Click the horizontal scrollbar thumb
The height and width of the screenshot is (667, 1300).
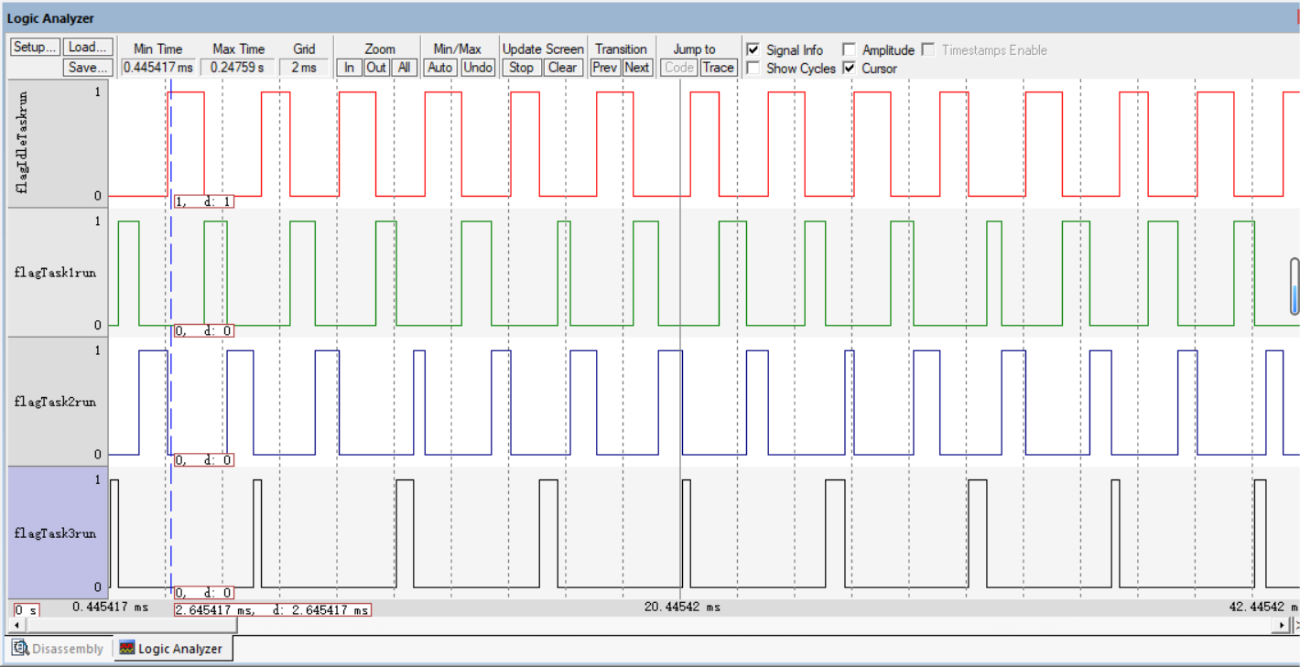(x=130, y=625)
